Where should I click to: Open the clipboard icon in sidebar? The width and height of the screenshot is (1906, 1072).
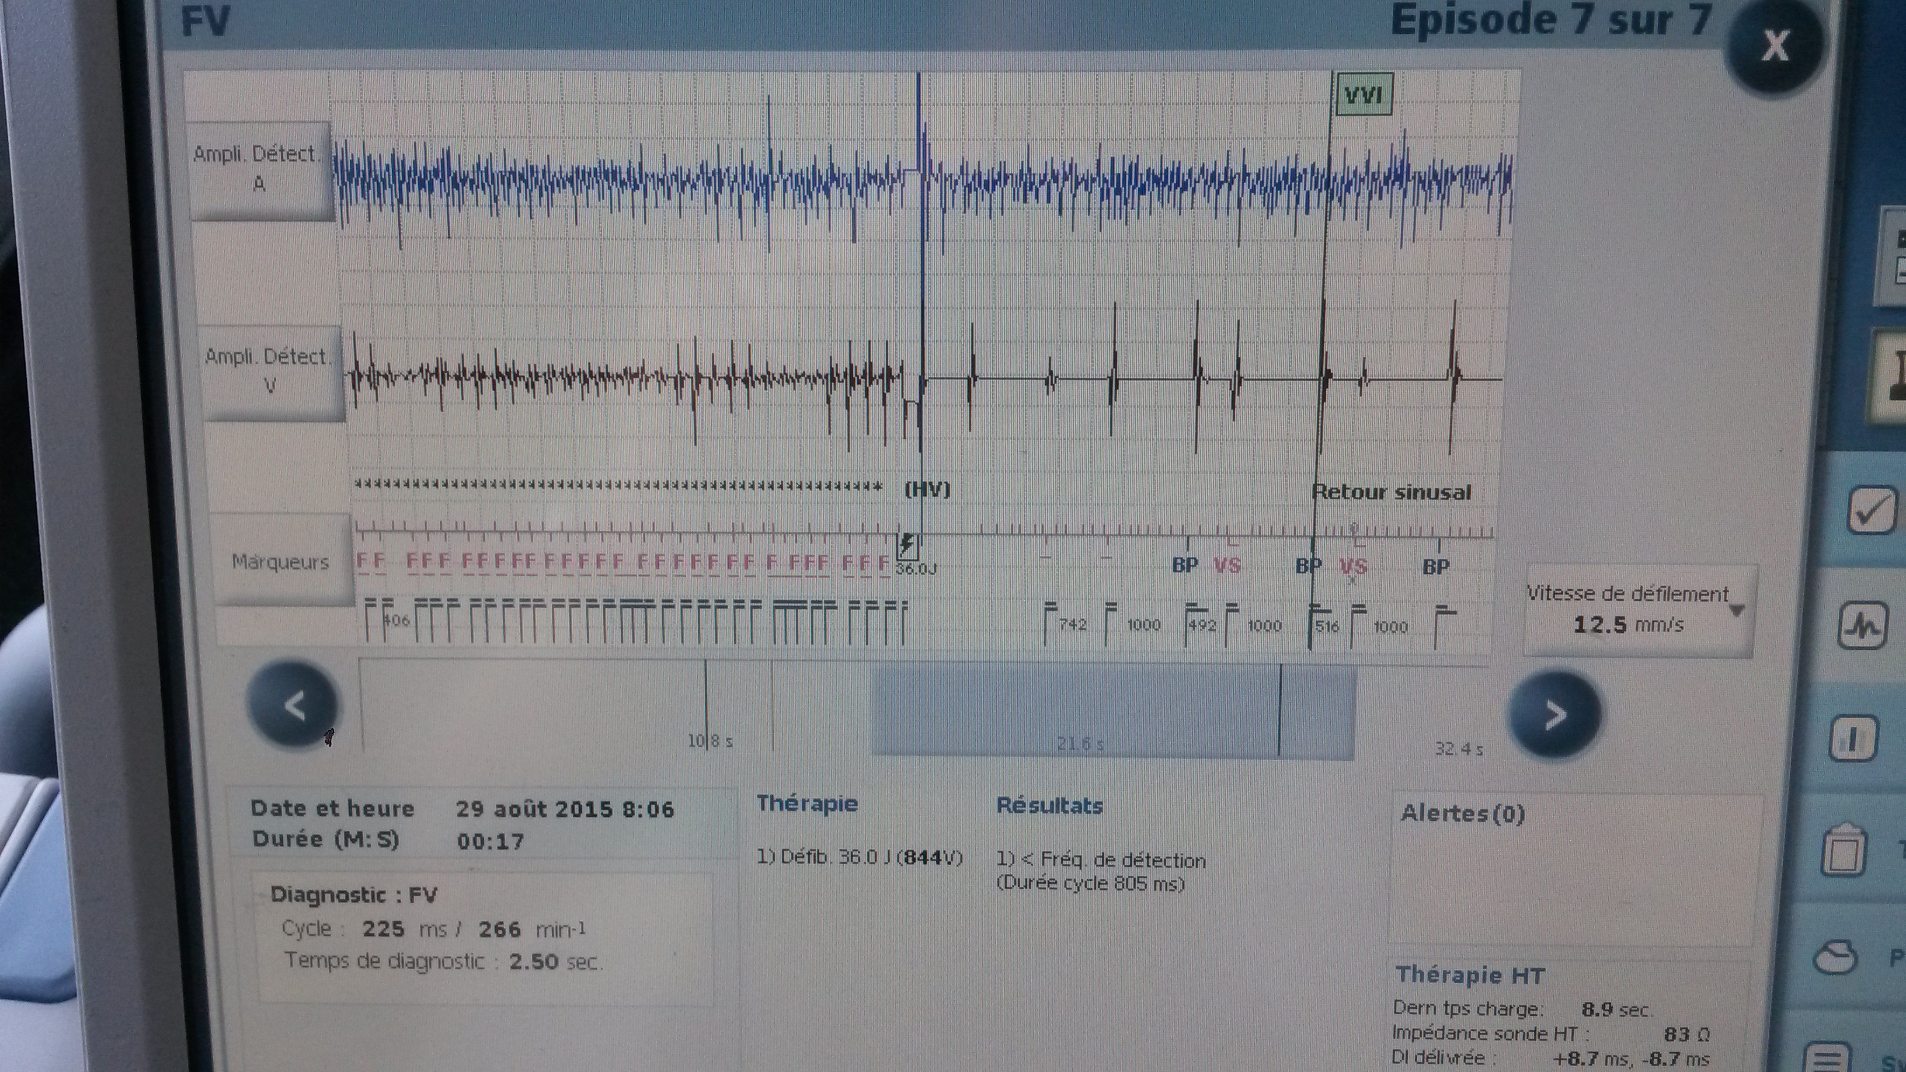pyautogui.click(x=1844, y=851)
